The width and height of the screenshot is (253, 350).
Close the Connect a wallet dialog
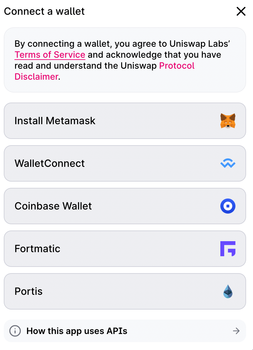tap(241, 11)
